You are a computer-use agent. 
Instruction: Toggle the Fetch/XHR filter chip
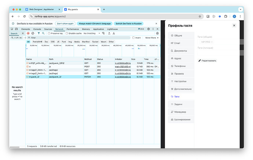point(37,42)
